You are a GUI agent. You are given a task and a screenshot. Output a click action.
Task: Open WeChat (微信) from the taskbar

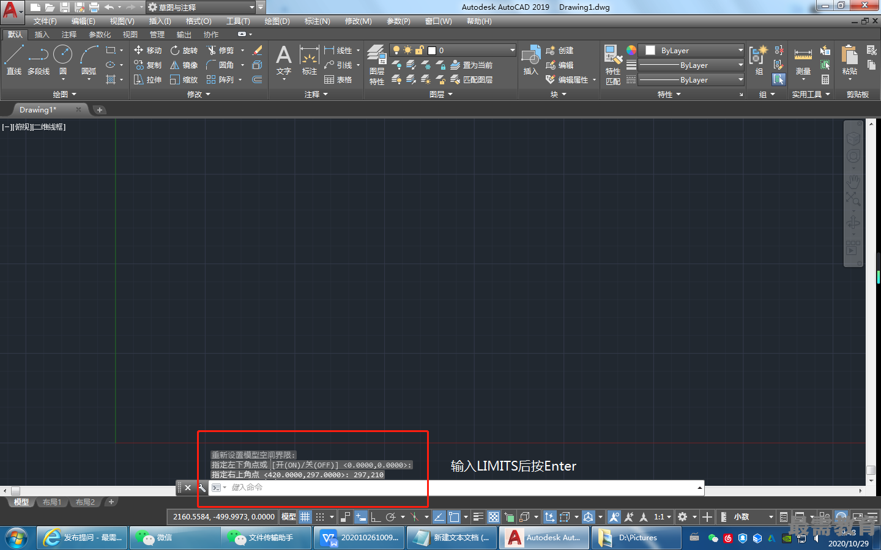pos(176,538)
